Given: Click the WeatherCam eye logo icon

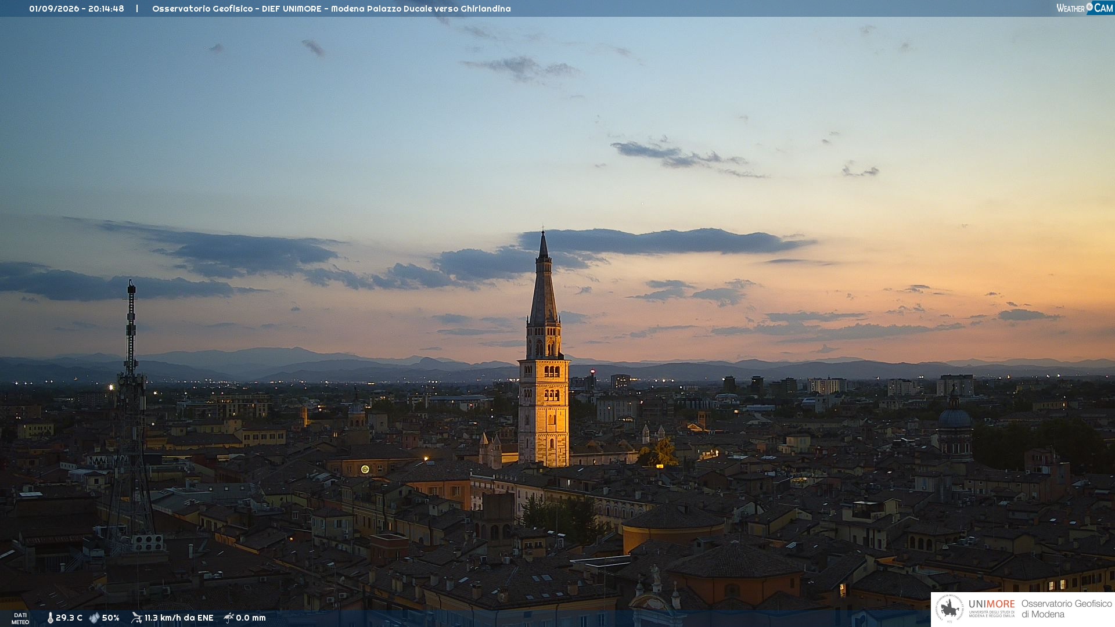Looking at the screenshot, I should point(1089,7).
